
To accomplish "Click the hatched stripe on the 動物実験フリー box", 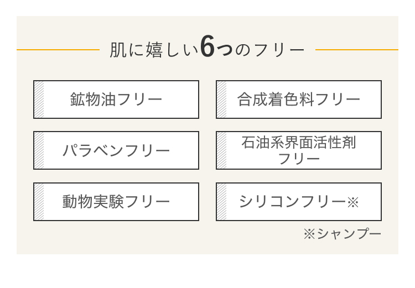I will click(39, 202).
